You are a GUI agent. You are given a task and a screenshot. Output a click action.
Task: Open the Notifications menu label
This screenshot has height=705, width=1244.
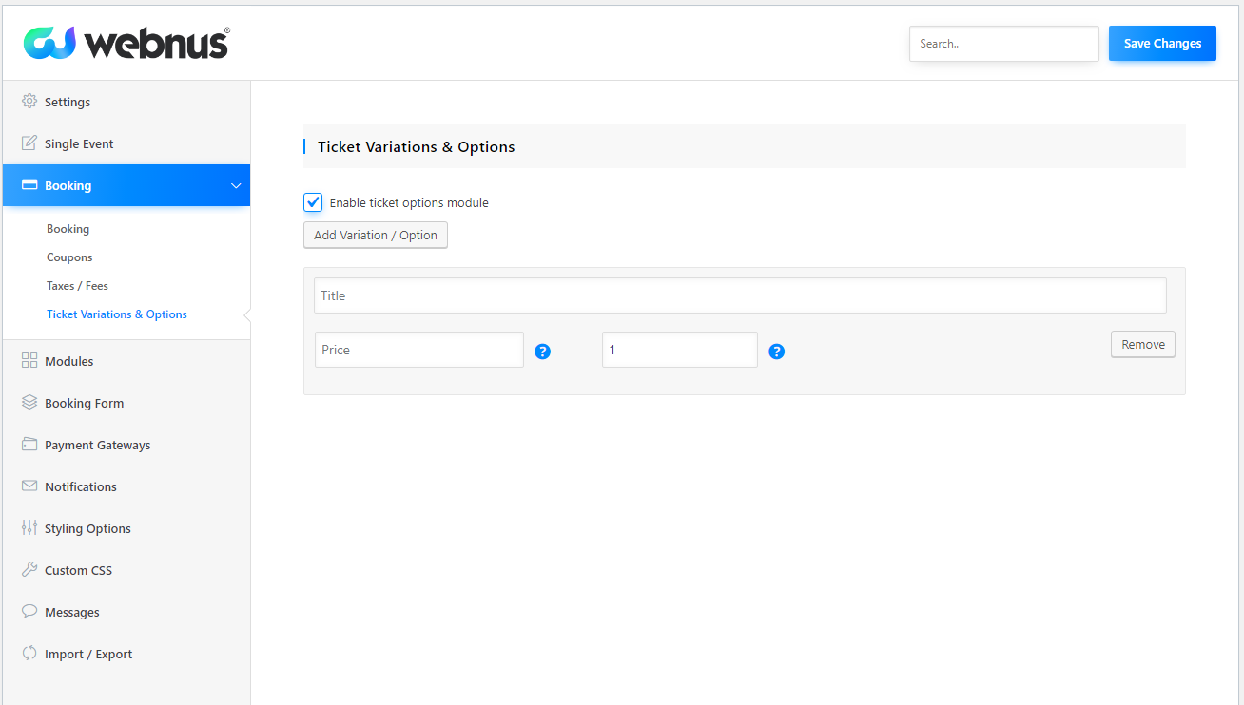tap(81, 486)
